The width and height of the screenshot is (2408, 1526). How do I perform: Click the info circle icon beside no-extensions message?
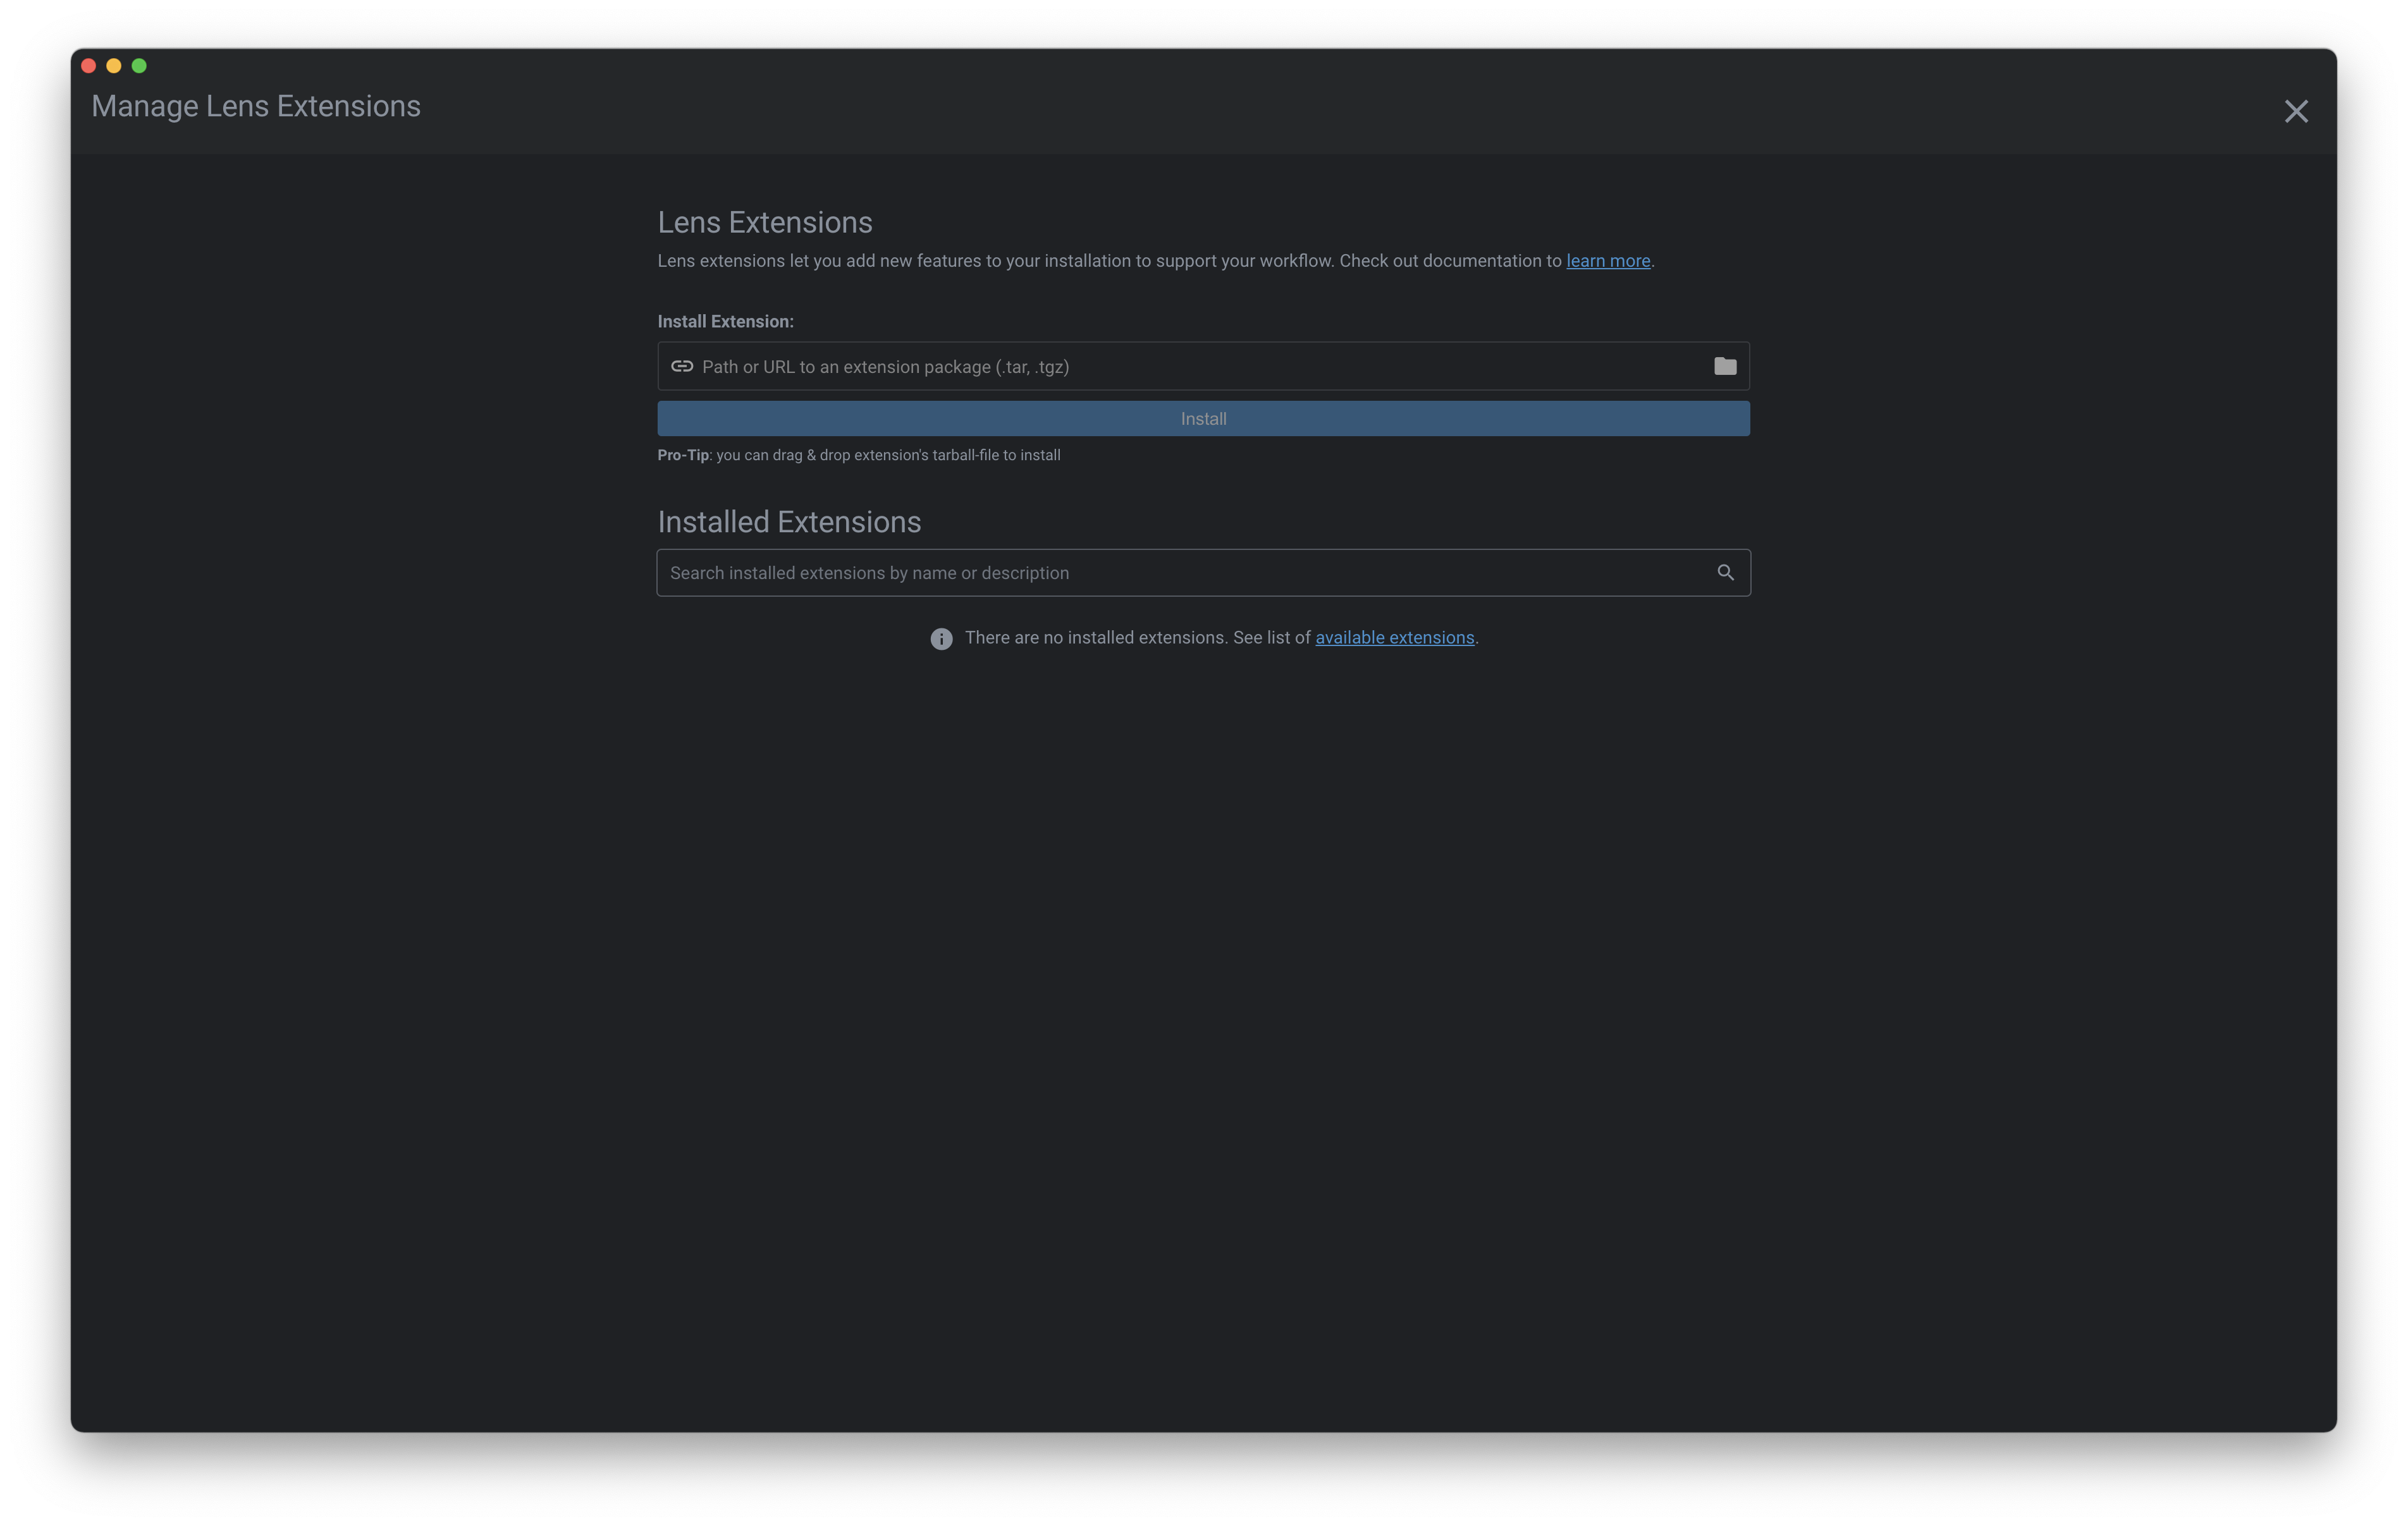[941, 639]
